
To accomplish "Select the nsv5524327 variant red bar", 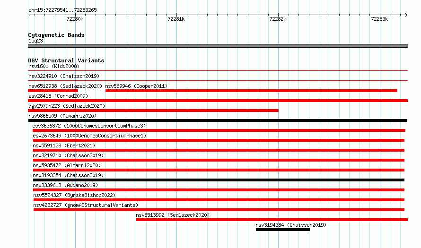I will tap(219, 200).
